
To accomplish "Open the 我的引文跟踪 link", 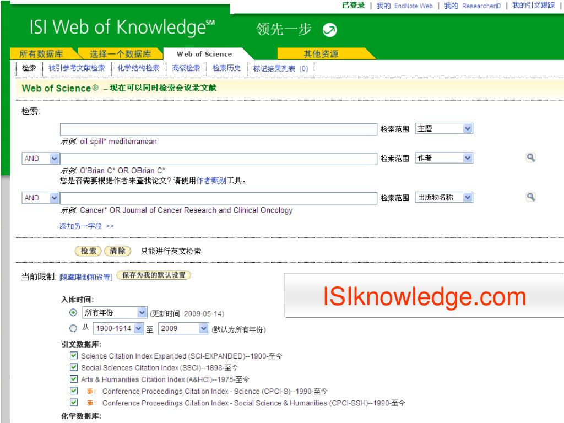I will point(533,6).
